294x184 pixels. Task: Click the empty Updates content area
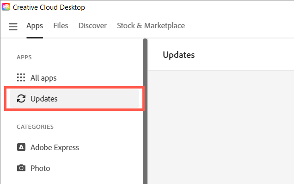[x=221, y=127]
